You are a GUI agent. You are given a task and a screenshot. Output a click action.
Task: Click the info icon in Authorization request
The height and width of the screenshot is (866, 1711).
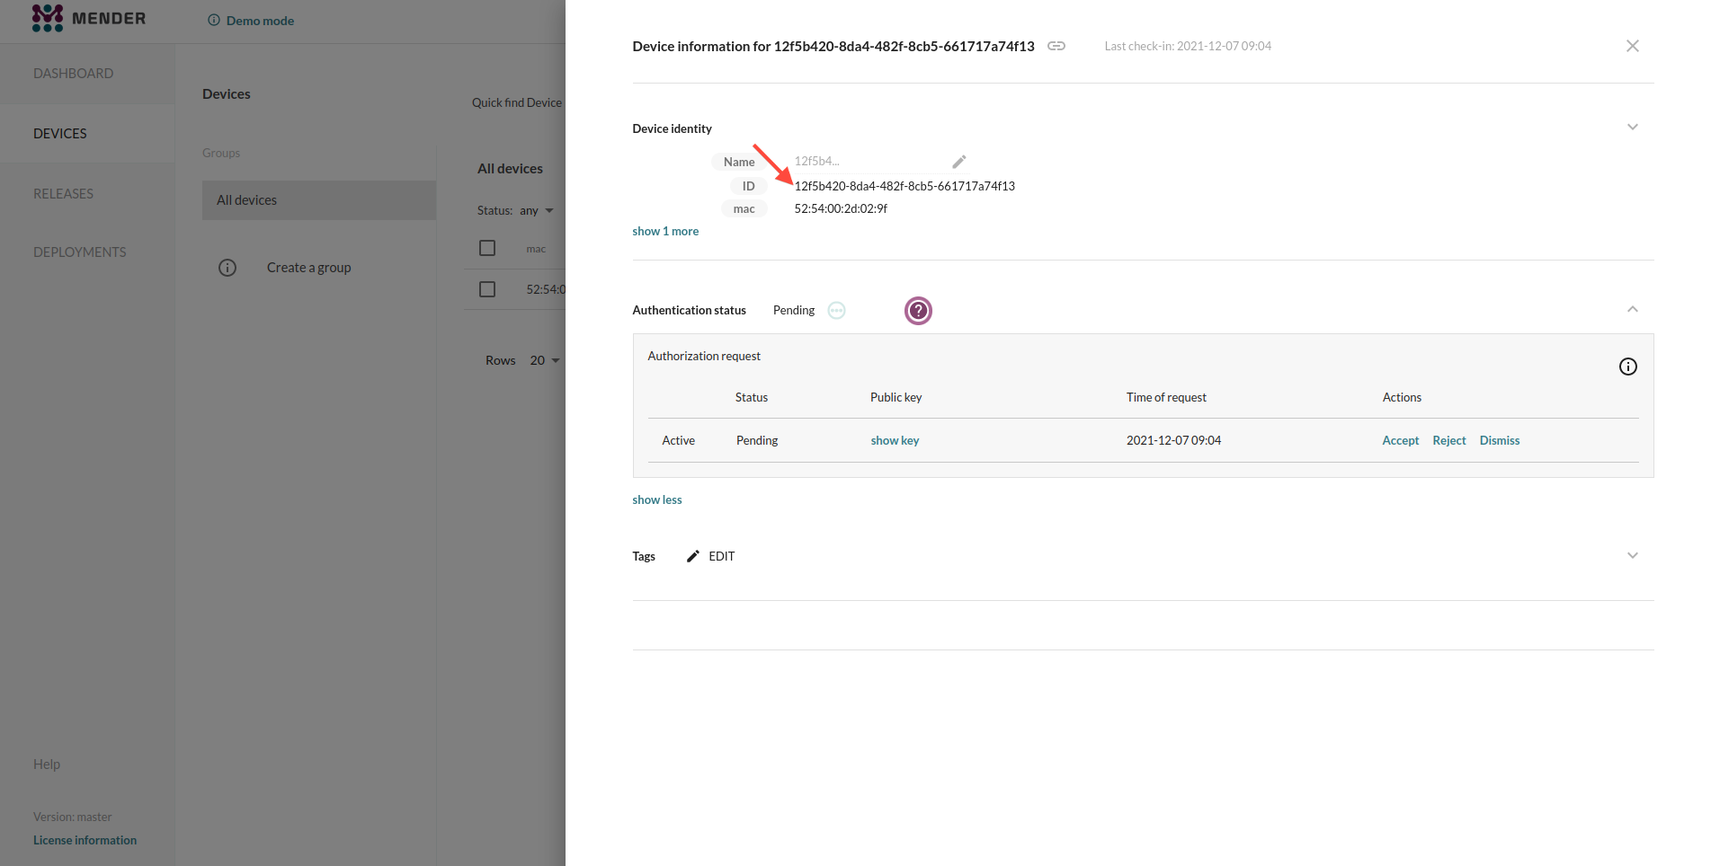coord(1627,367)
